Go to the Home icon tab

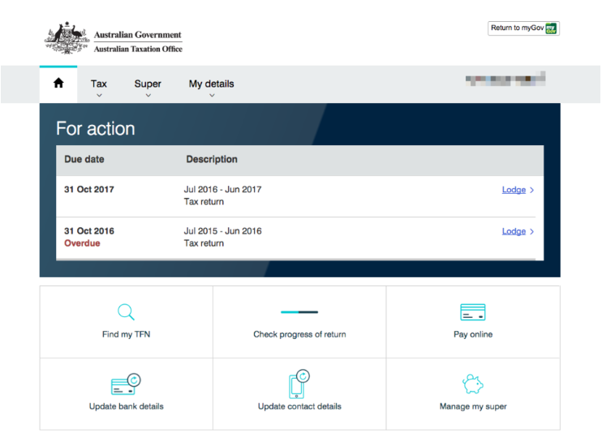click(x=58, y=83)
